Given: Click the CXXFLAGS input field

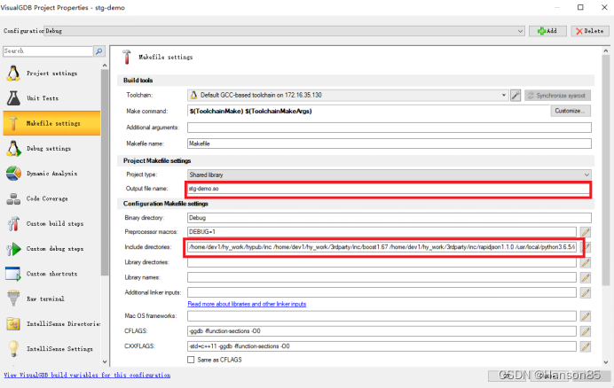Looking at the screenshot, I should 382,346.
